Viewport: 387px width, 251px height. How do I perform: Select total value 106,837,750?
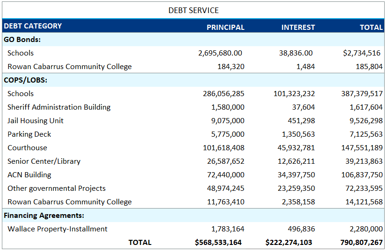[362, 175]
